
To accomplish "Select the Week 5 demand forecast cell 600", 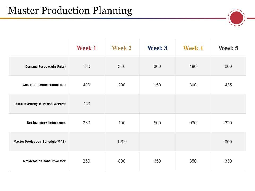I will coord(228,67).
